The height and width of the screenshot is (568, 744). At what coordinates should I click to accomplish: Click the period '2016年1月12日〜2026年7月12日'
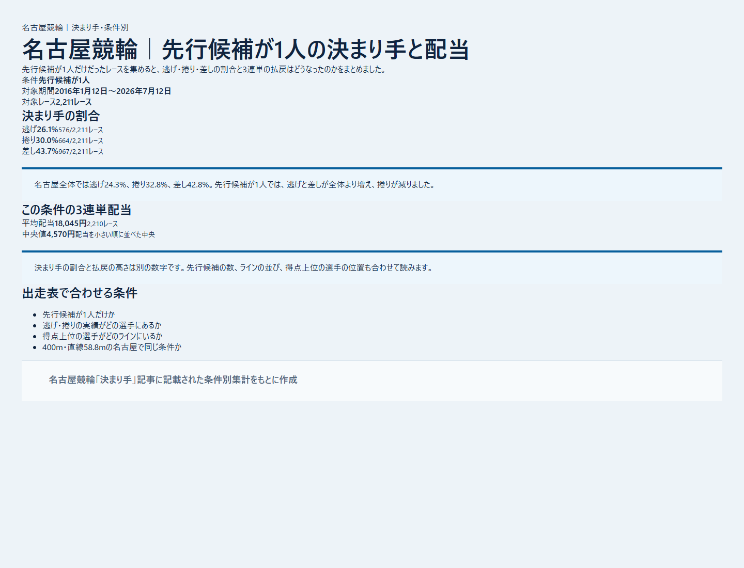(x=113, y=91)
